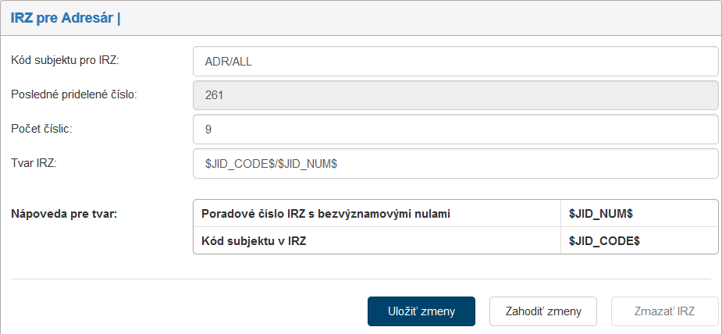Select the Poradové číslo IRZ description cell
The width and height of the screenshot is (722, 334).
click(x=325, y=213)
